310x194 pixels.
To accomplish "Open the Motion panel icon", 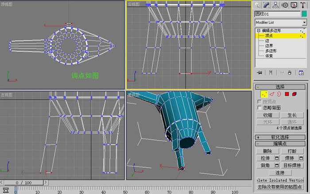I will pyautogui.click(x=285, y=5).
